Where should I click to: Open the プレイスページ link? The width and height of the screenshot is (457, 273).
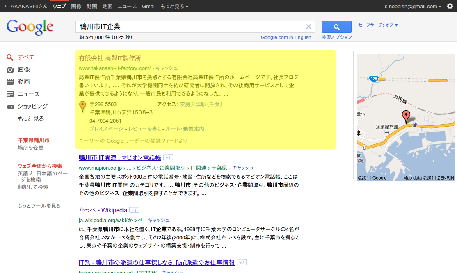click(x=107, y=129)
